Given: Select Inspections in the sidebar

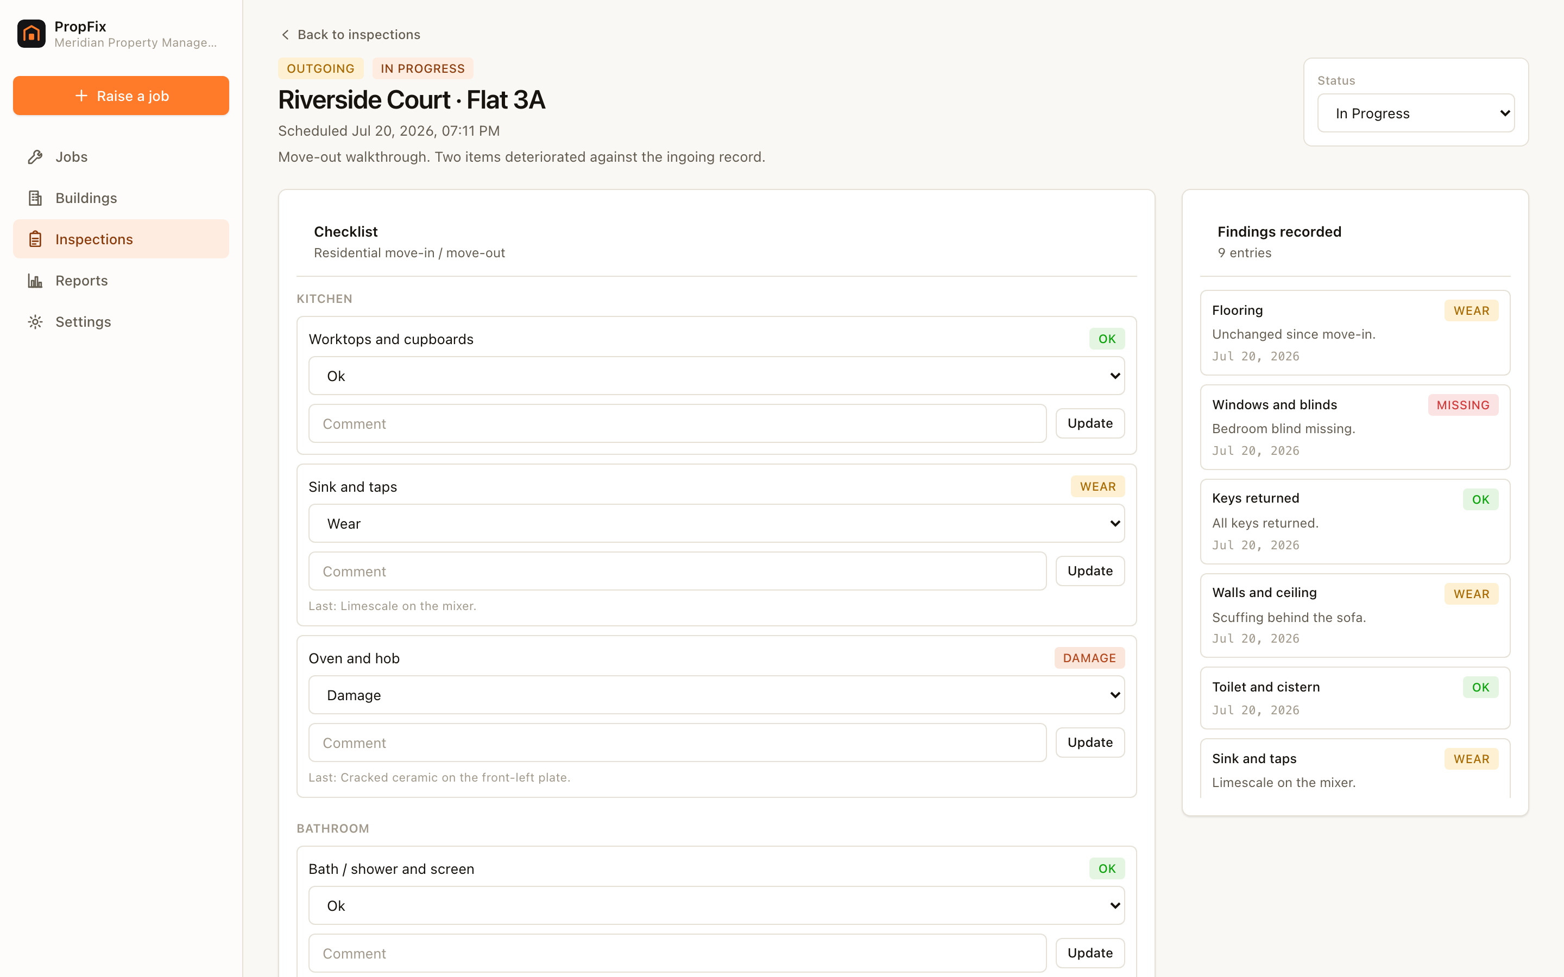Looking at the screenshot, I should [x=121, y=239].
